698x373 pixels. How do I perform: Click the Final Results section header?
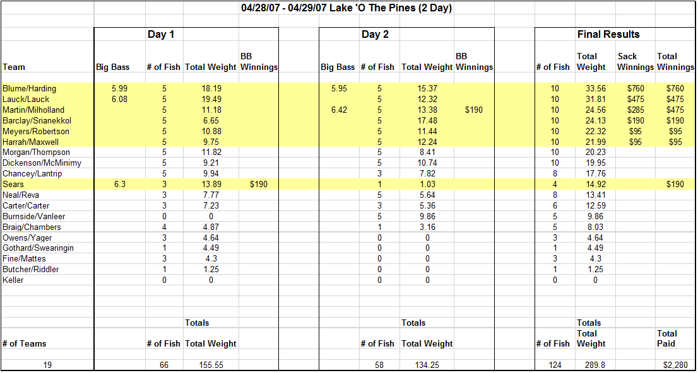608,35
